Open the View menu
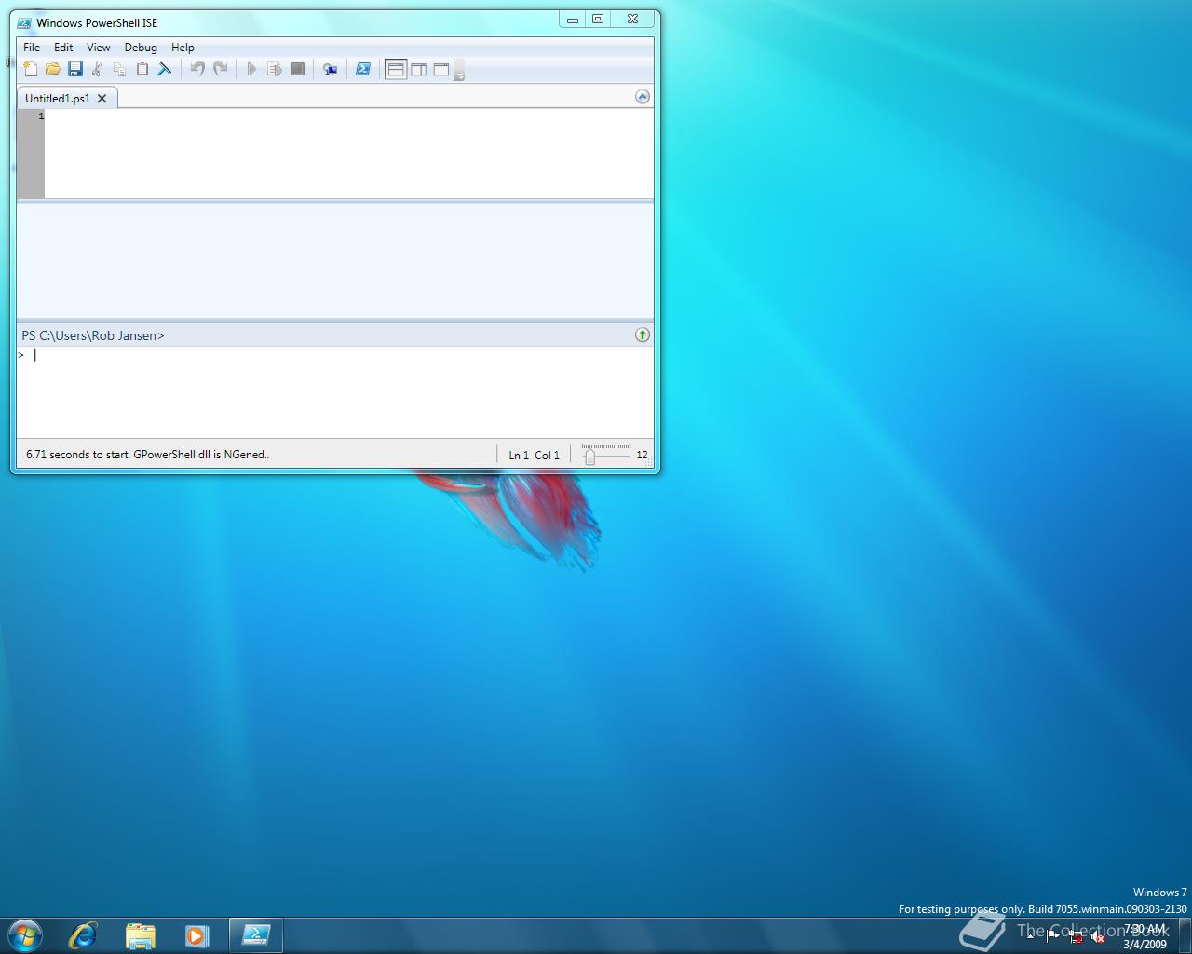This screenshot has height=954, width=1192. click(98, 48)
